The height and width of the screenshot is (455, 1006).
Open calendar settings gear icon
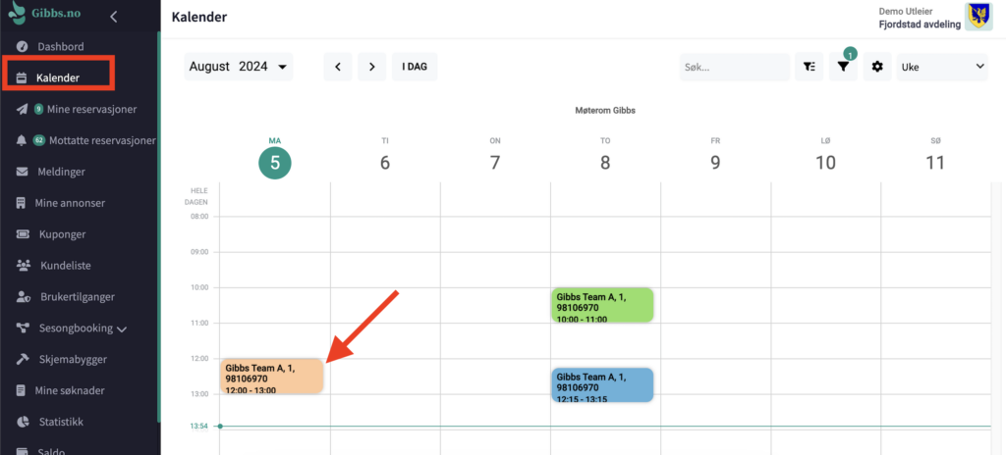click(x=877, y=67)
